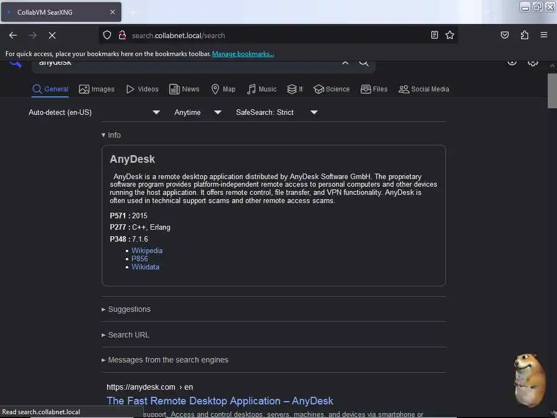Open a new tab with plus button
557x418 pixels.
tap(133, 13)
